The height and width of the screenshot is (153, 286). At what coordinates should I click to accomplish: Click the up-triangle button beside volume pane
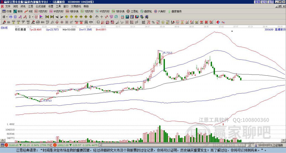pos(3,140)
